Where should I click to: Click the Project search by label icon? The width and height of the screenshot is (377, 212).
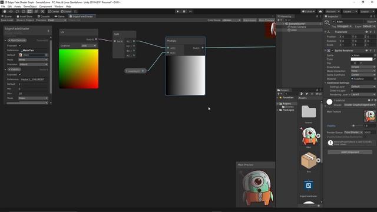coord(306,94)
